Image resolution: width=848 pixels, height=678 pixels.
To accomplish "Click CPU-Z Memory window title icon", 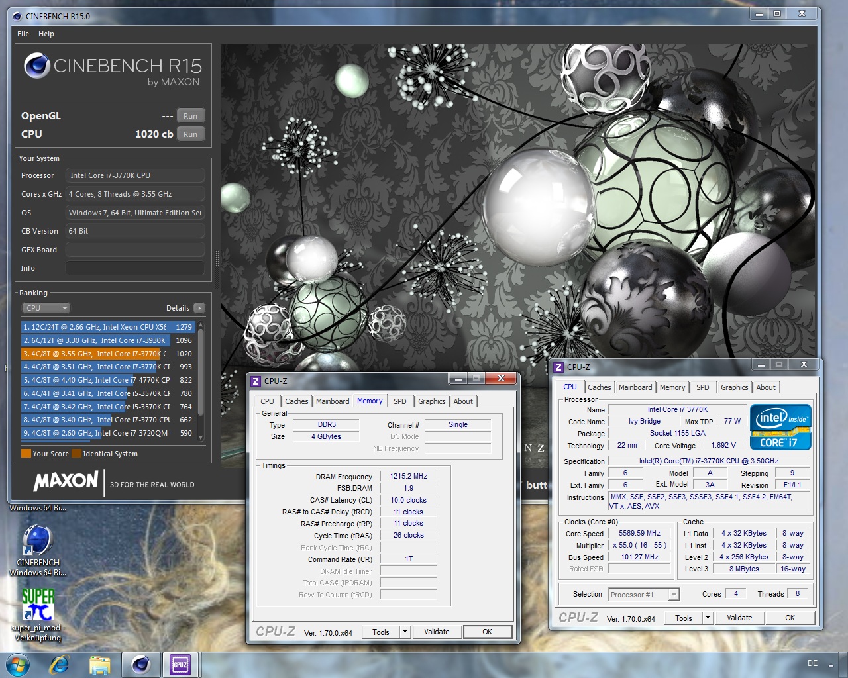I will [x=256, y=381].
